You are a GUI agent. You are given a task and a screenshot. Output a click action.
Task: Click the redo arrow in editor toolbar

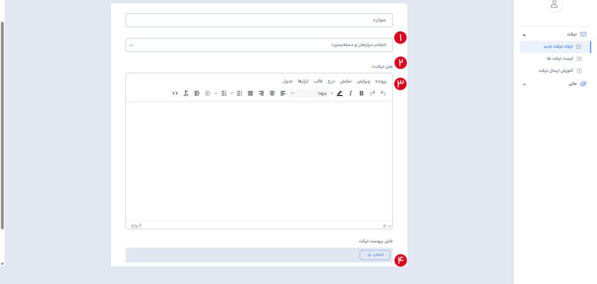373,93
